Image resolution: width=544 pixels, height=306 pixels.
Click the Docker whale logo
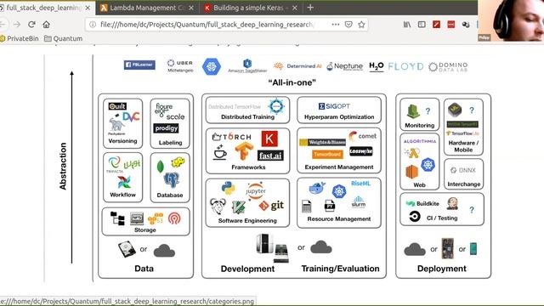[317, 188]
